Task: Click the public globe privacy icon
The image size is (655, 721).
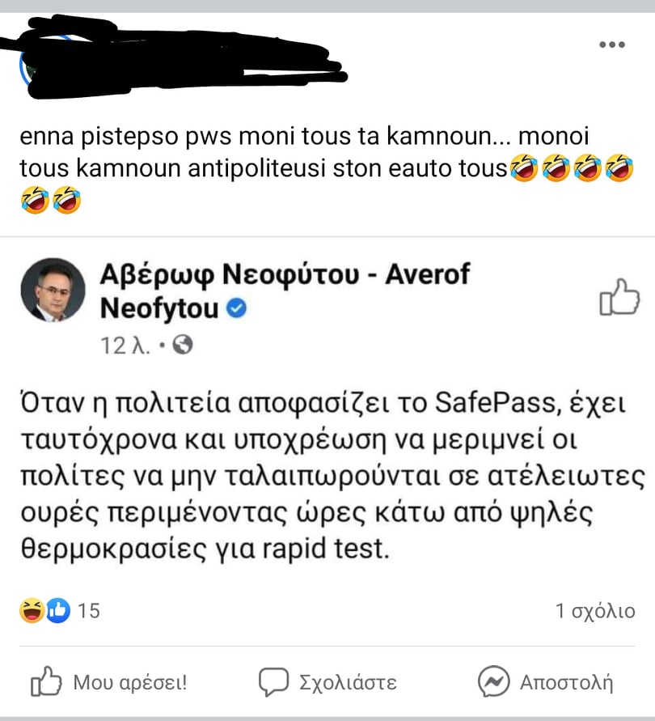Action: tap(183, 345)
